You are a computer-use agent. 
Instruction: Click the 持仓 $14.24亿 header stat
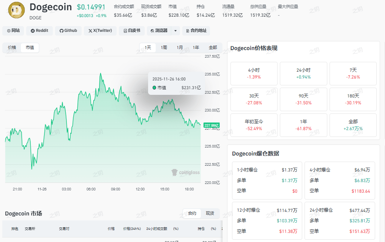205,11
